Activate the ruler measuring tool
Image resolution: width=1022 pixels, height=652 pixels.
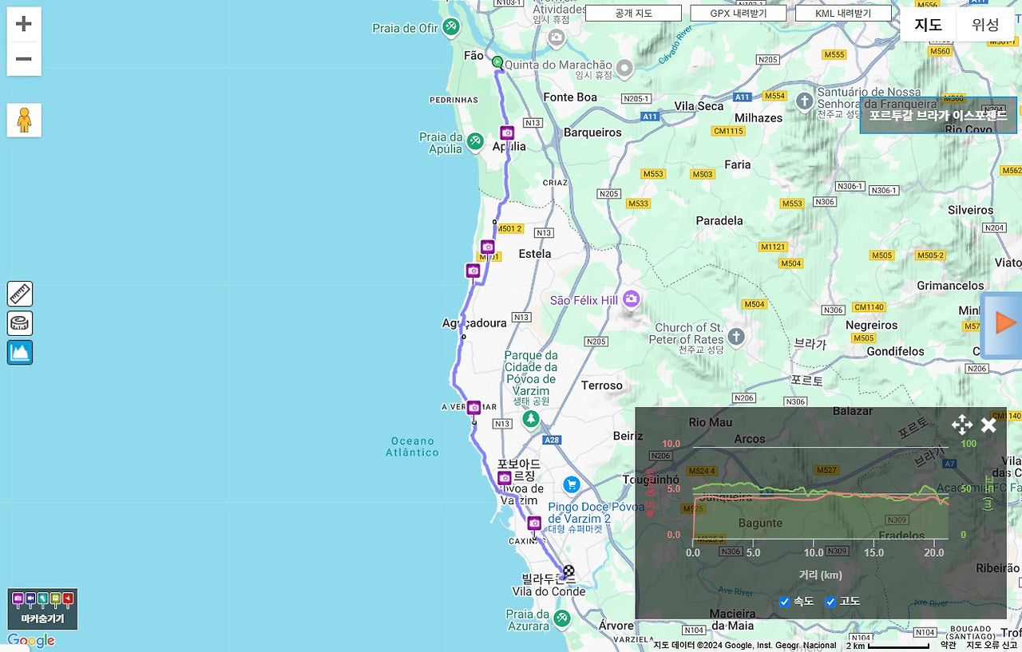(20, 294)
